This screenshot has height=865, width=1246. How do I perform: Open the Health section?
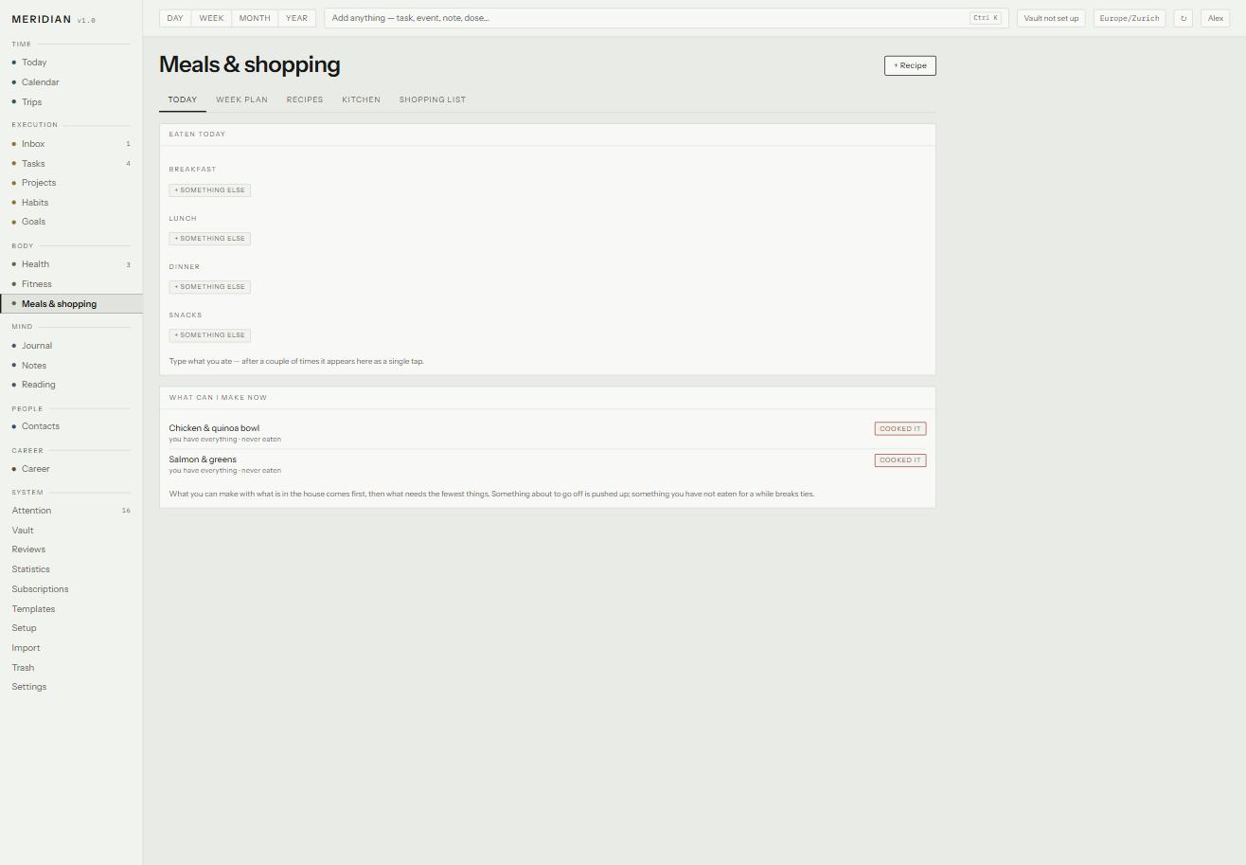click(x=71, y=264)
